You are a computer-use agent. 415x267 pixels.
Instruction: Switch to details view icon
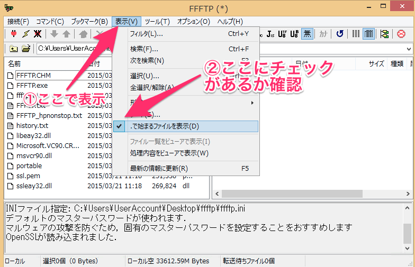[368, 34]
